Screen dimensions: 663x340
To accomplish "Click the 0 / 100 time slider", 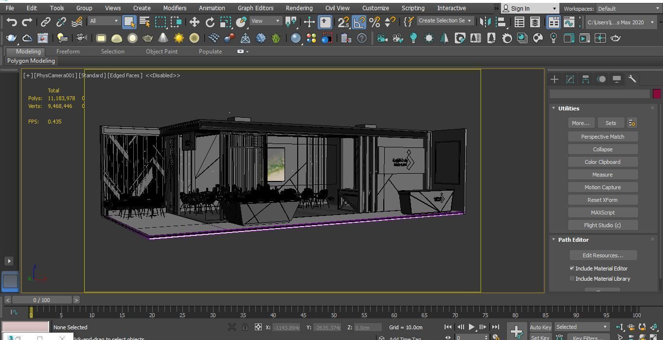I will (42, 300).
